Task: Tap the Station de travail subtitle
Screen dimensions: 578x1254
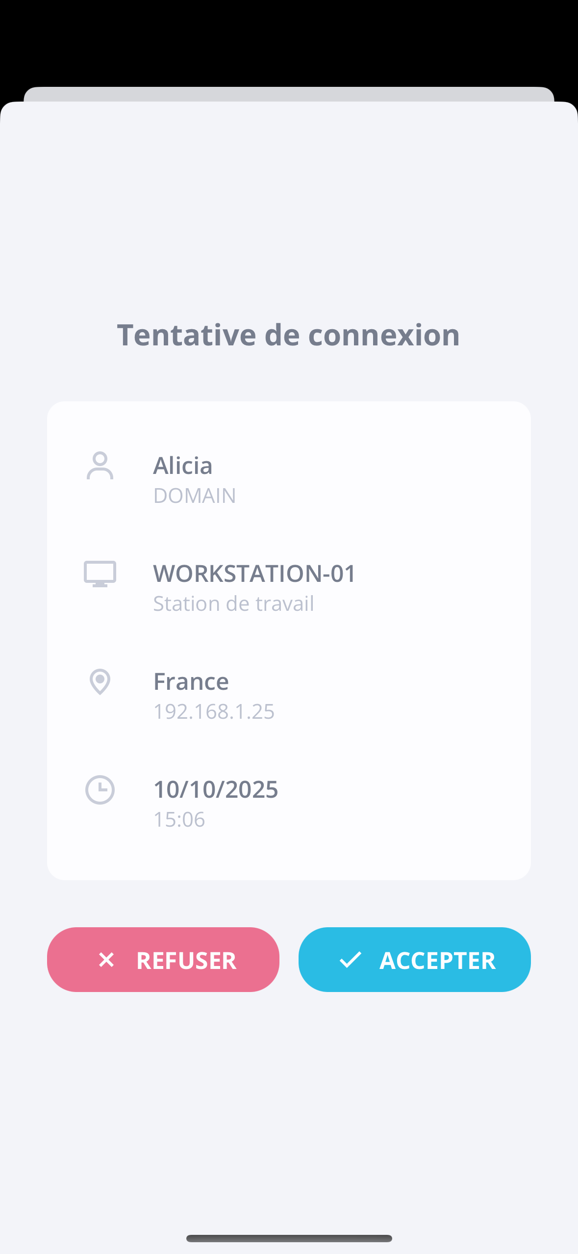Action: (233, 603)
